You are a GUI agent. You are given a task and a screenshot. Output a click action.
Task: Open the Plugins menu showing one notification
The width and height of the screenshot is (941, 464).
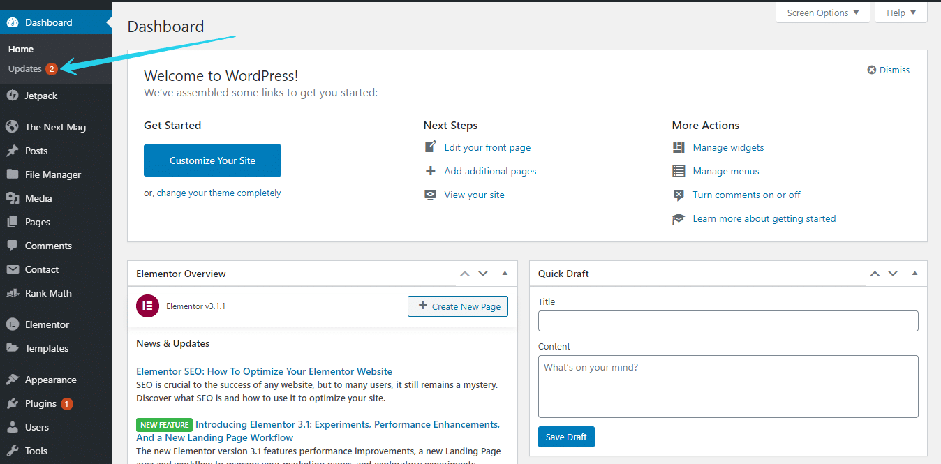(x=38, y=403)
